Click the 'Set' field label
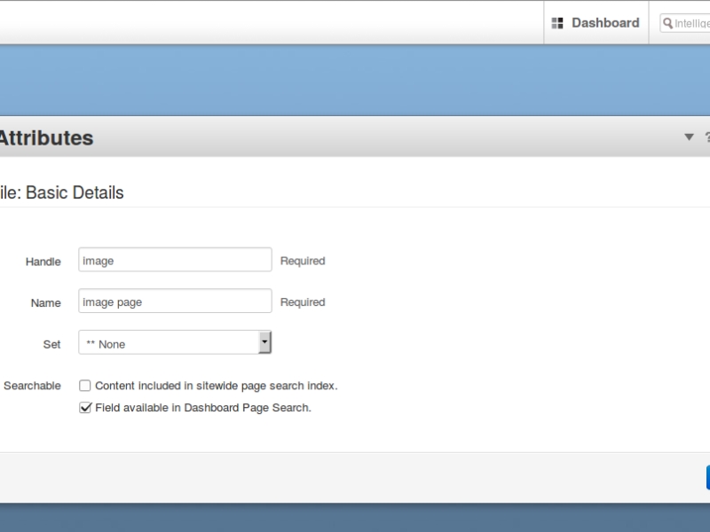 [51, 345]
